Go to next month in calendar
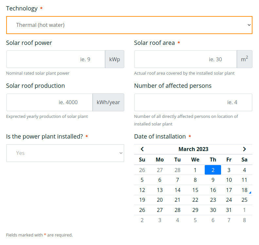This screenshot has width=259, height=245. tap(244, 149)
